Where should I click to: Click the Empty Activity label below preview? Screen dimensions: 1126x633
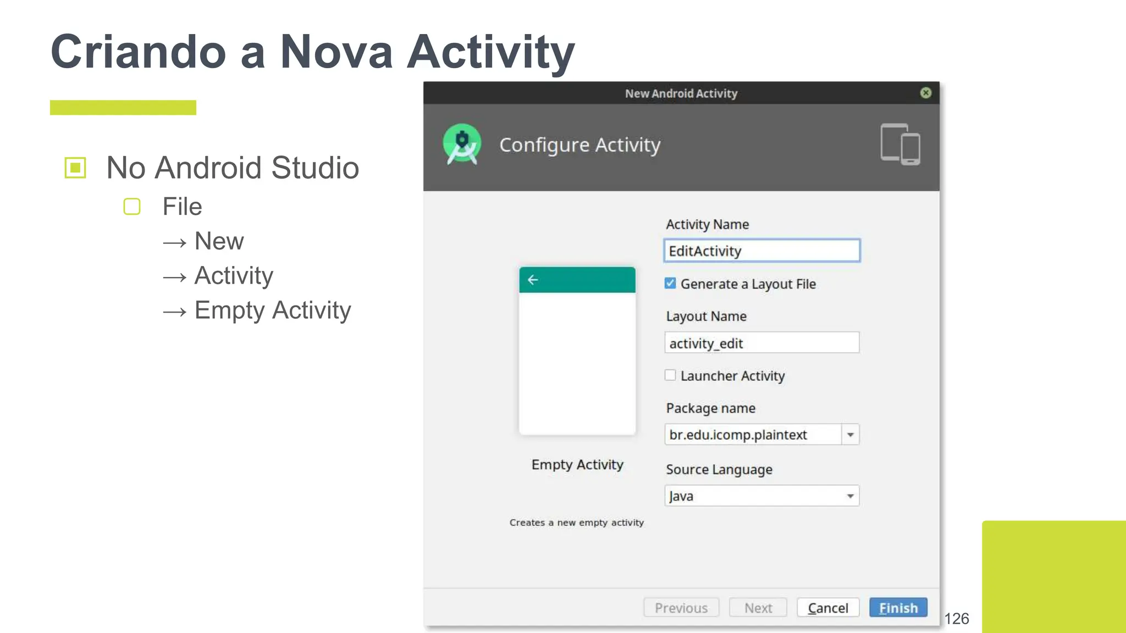(577, 465)
